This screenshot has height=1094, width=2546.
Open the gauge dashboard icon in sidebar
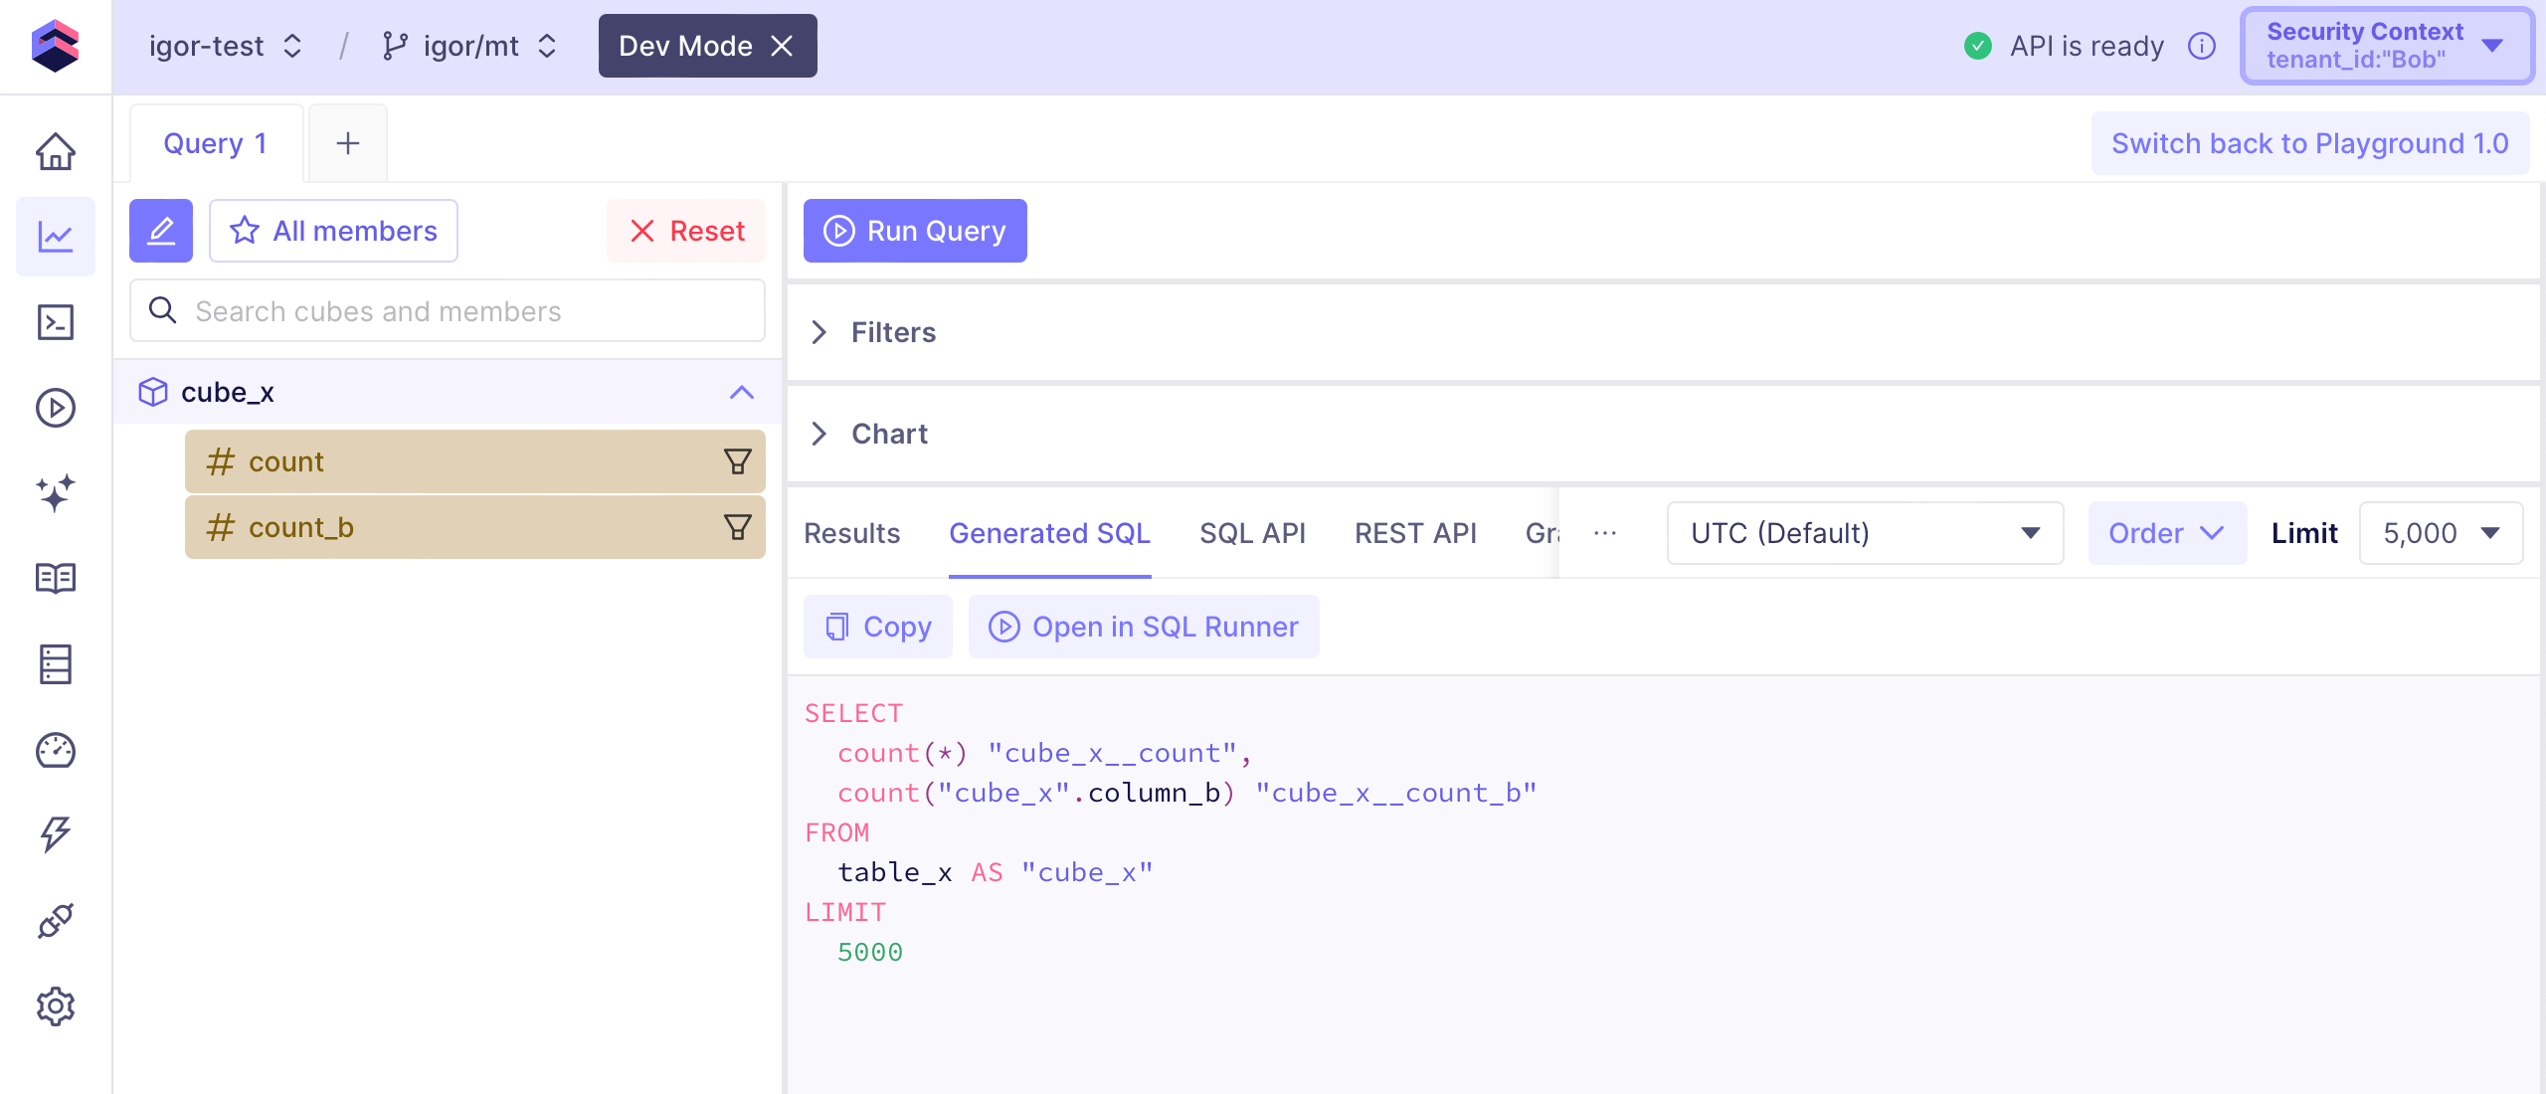tap(56, 750)
